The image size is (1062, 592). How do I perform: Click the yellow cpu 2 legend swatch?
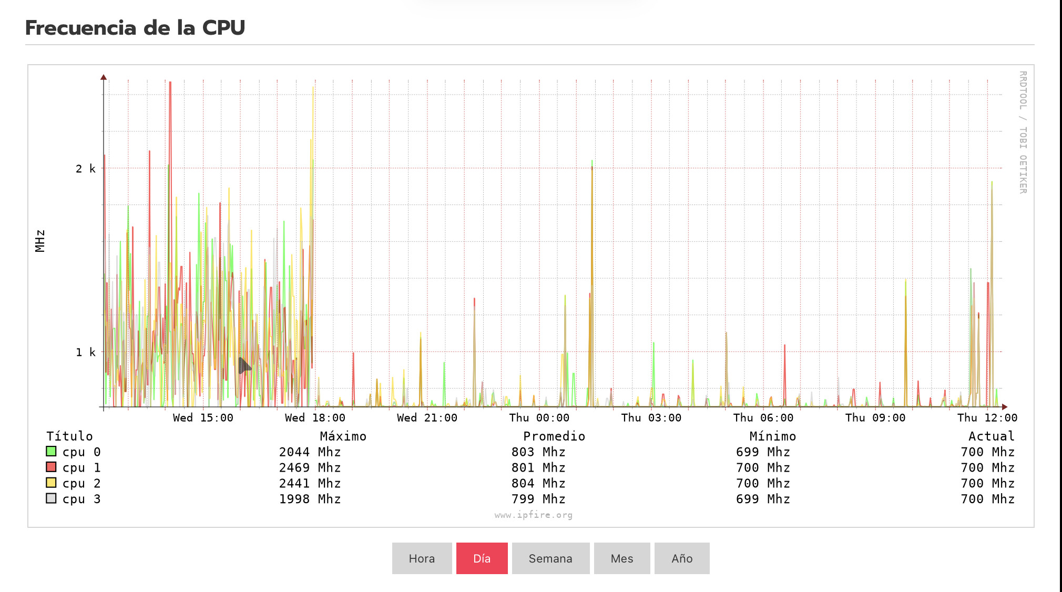pyautogui.click(x=51, y=483)
